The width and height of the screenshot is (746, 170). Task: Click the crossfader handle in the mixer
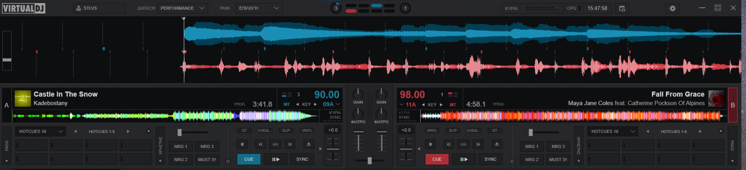(x=370, y=160)
